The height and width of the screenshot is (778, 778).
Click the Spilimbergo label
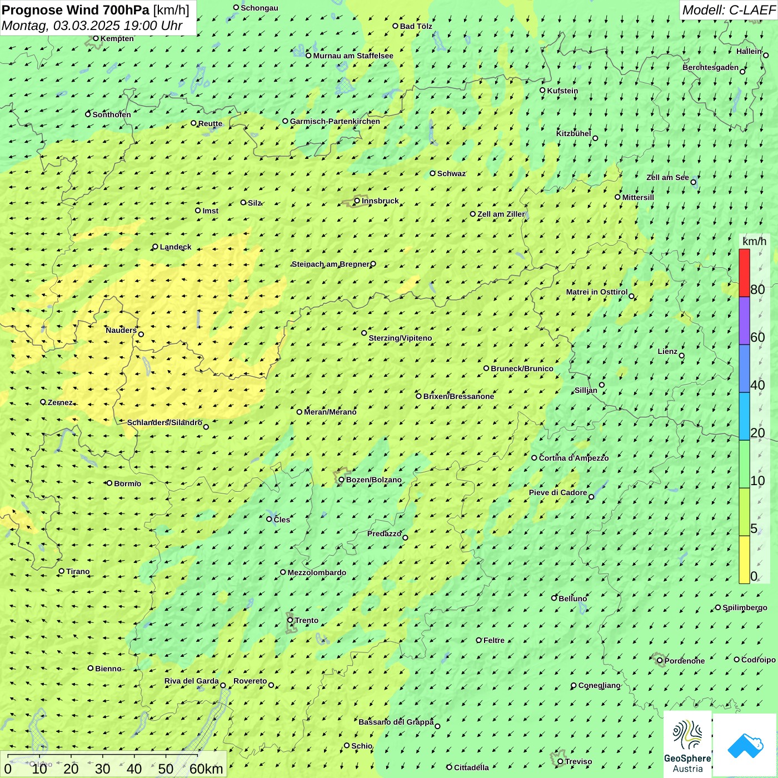[745, 607]
